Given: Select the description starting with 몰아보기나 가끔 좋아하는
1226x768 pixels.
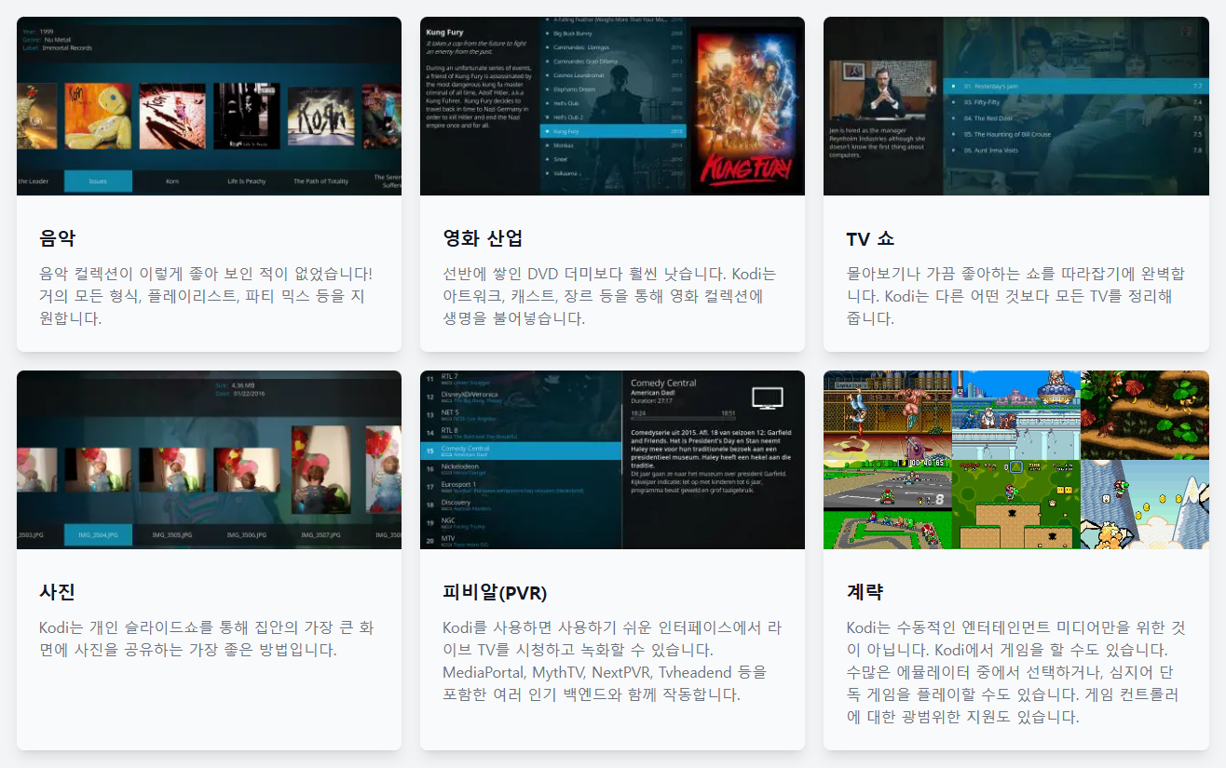Looking at the screenshot, I should (x=1015, y=296).
